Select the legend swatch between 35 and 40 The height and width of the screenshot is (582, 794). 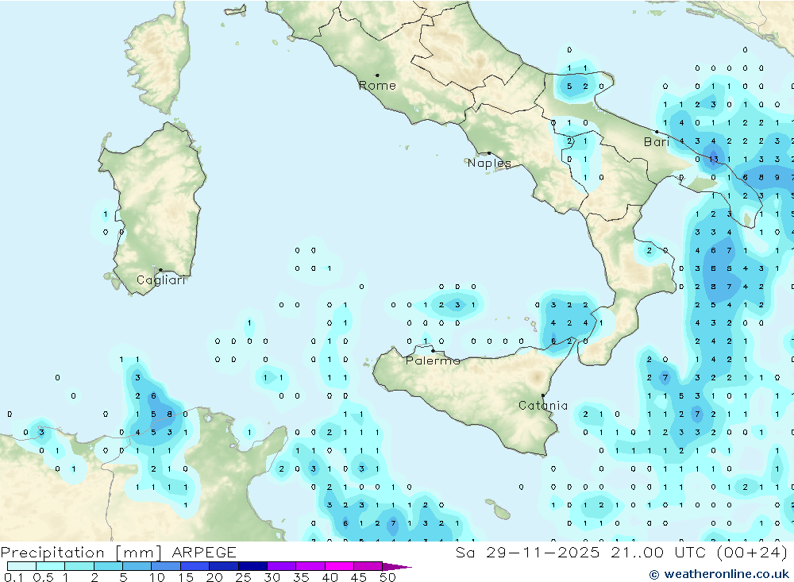[x=310, y=566]
